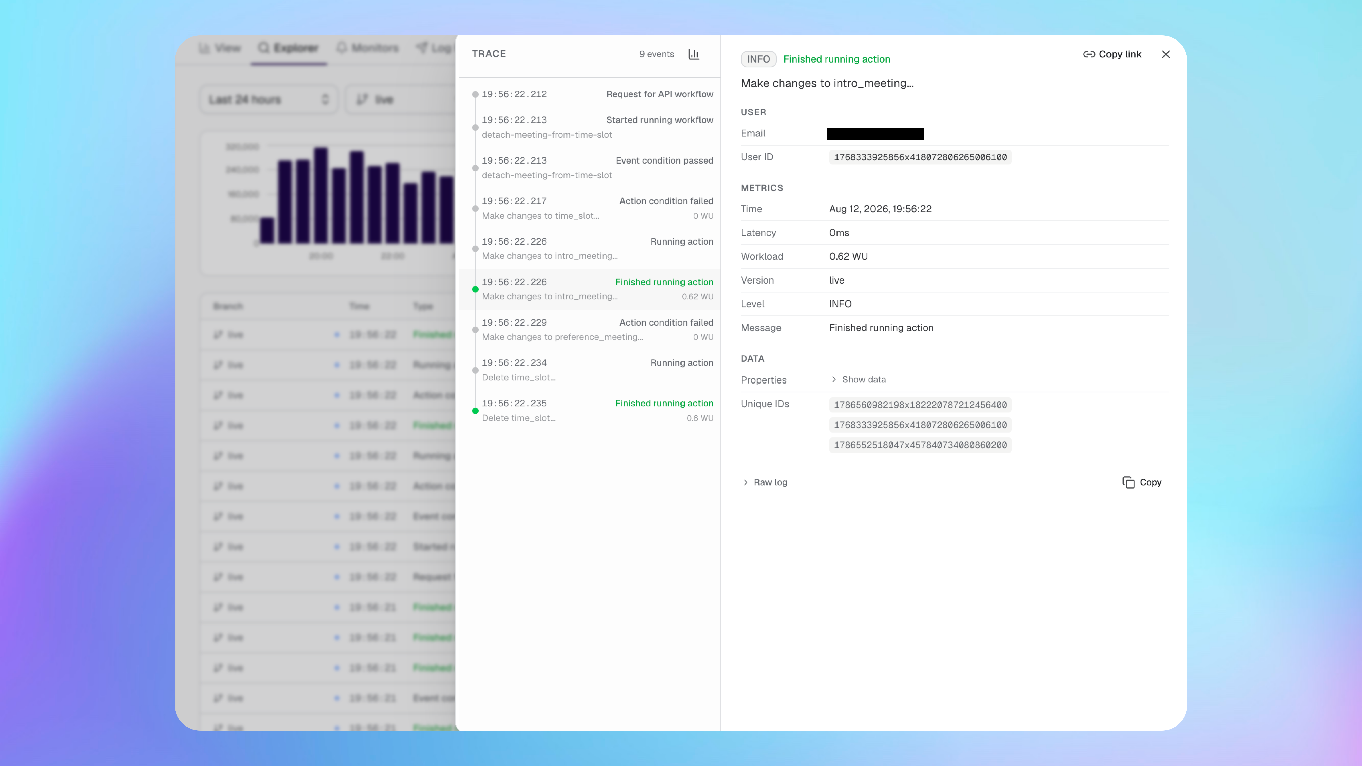Image resolution: width=1362 pixels, height=766 pixels.
Task: Select Started running workflow trace event
Action: tap(590, 127)
